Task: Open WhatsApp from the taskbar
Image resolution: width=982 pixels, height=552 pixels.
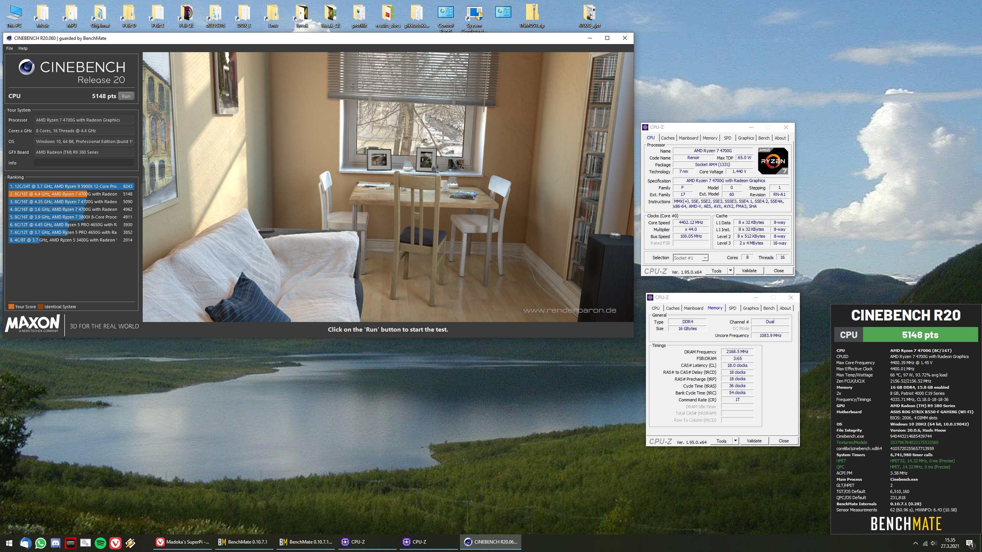Action: (41, 542)
